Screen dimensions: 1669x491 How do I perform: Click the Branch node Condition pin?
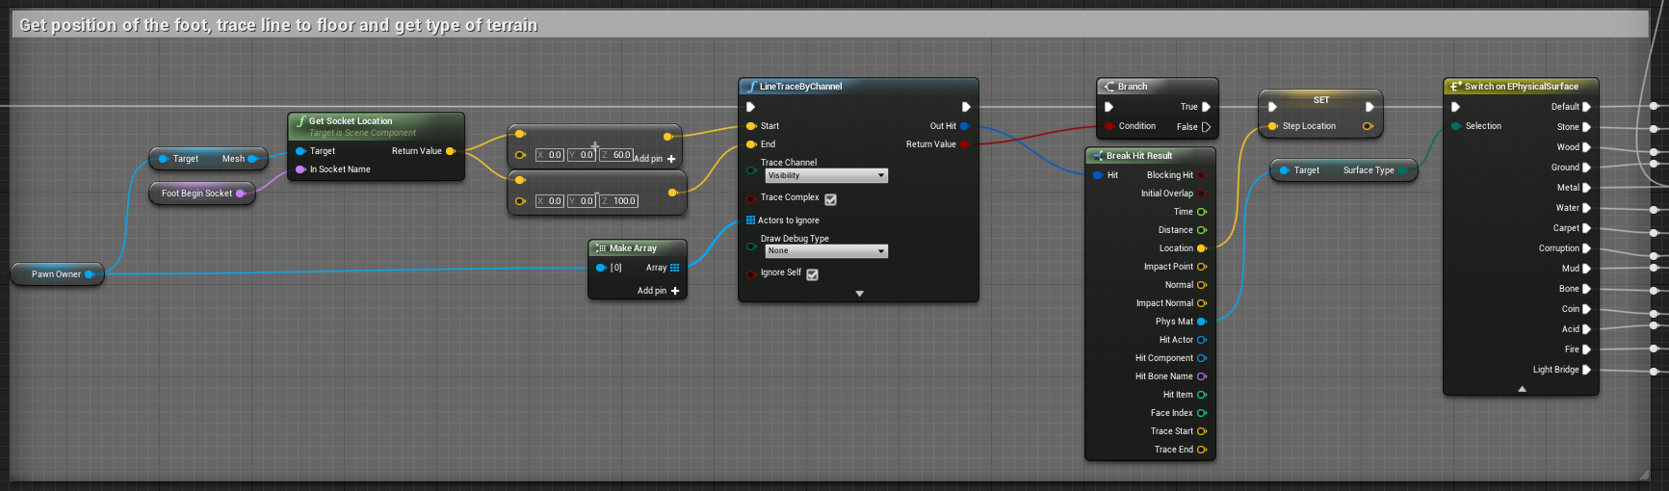[1109, 126]
